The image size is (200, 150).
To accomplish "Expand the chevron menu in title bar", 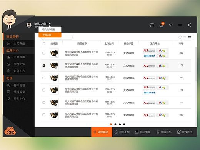I will point(171,25).
